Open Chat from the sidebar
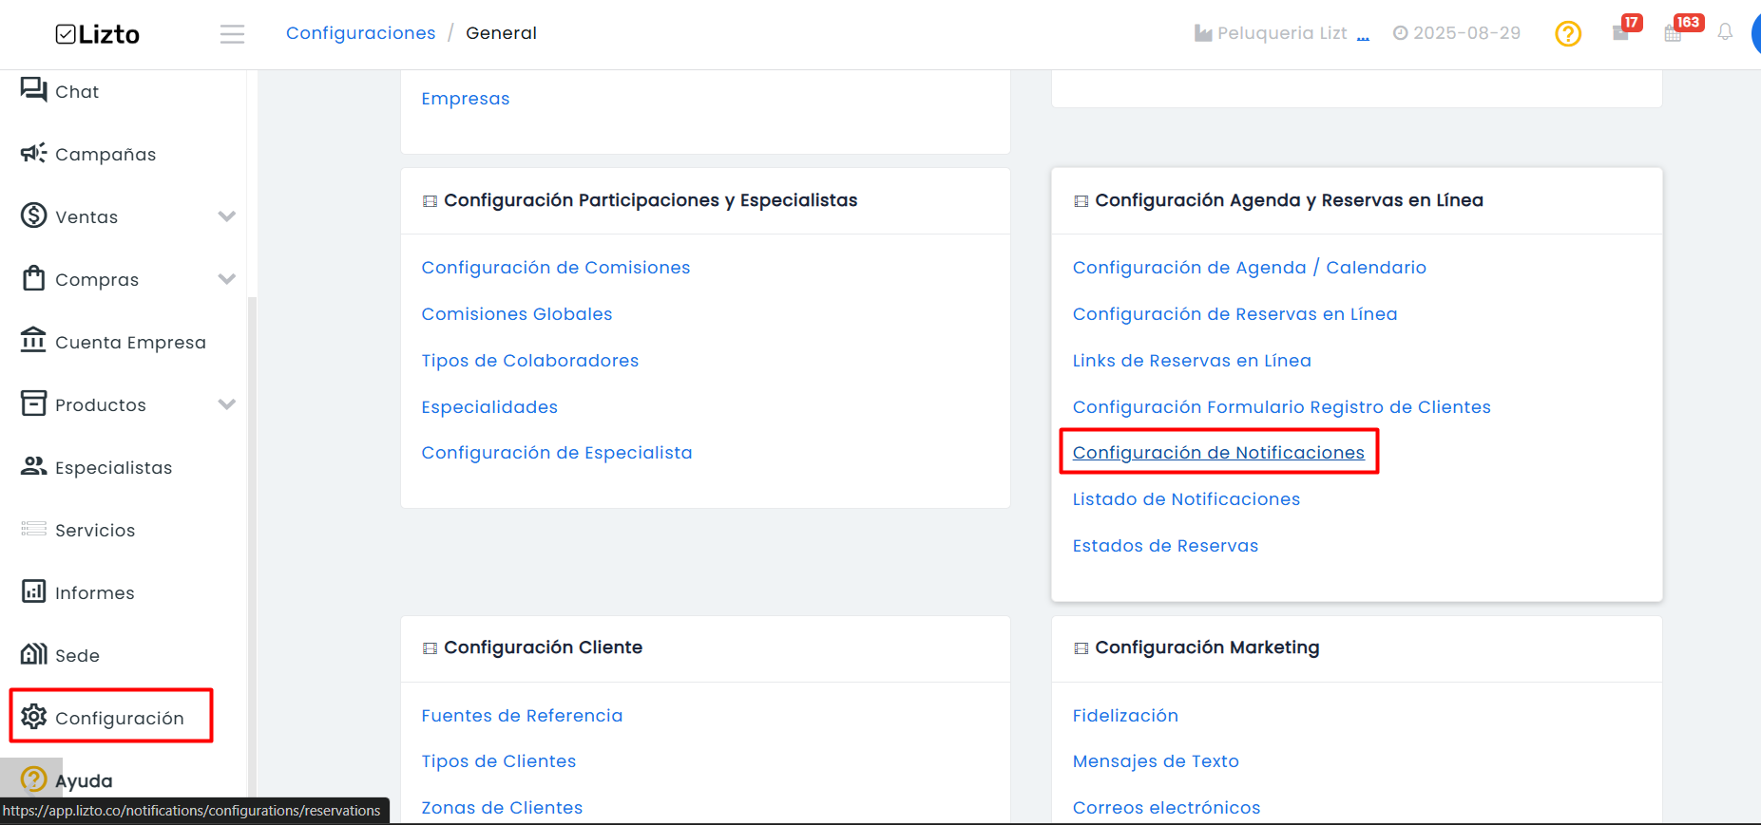The image size is (1761, 825). [x=60, y=91]
